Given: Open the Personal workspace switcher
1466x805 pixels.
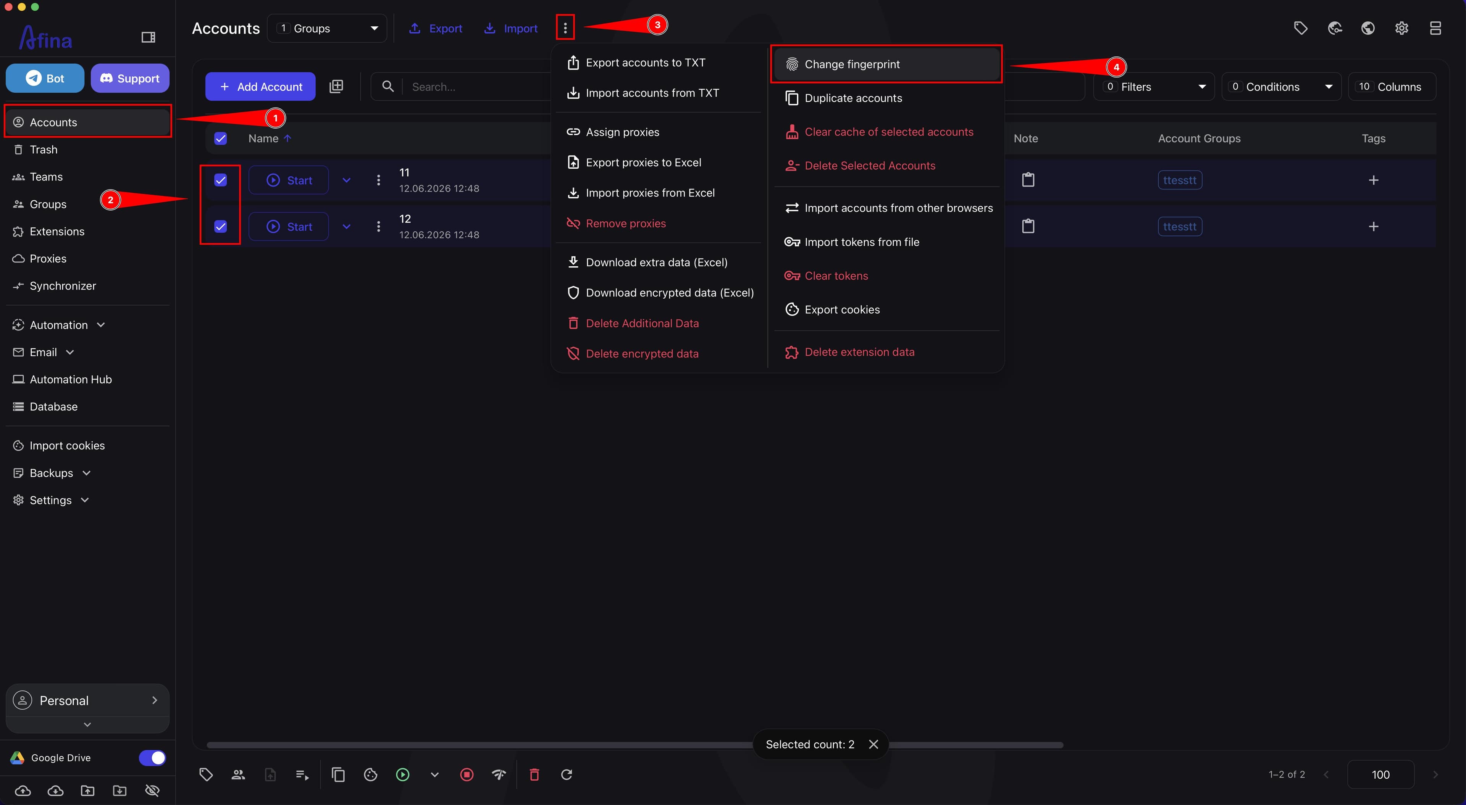Looking at the screenshot, I should point(88,700).
